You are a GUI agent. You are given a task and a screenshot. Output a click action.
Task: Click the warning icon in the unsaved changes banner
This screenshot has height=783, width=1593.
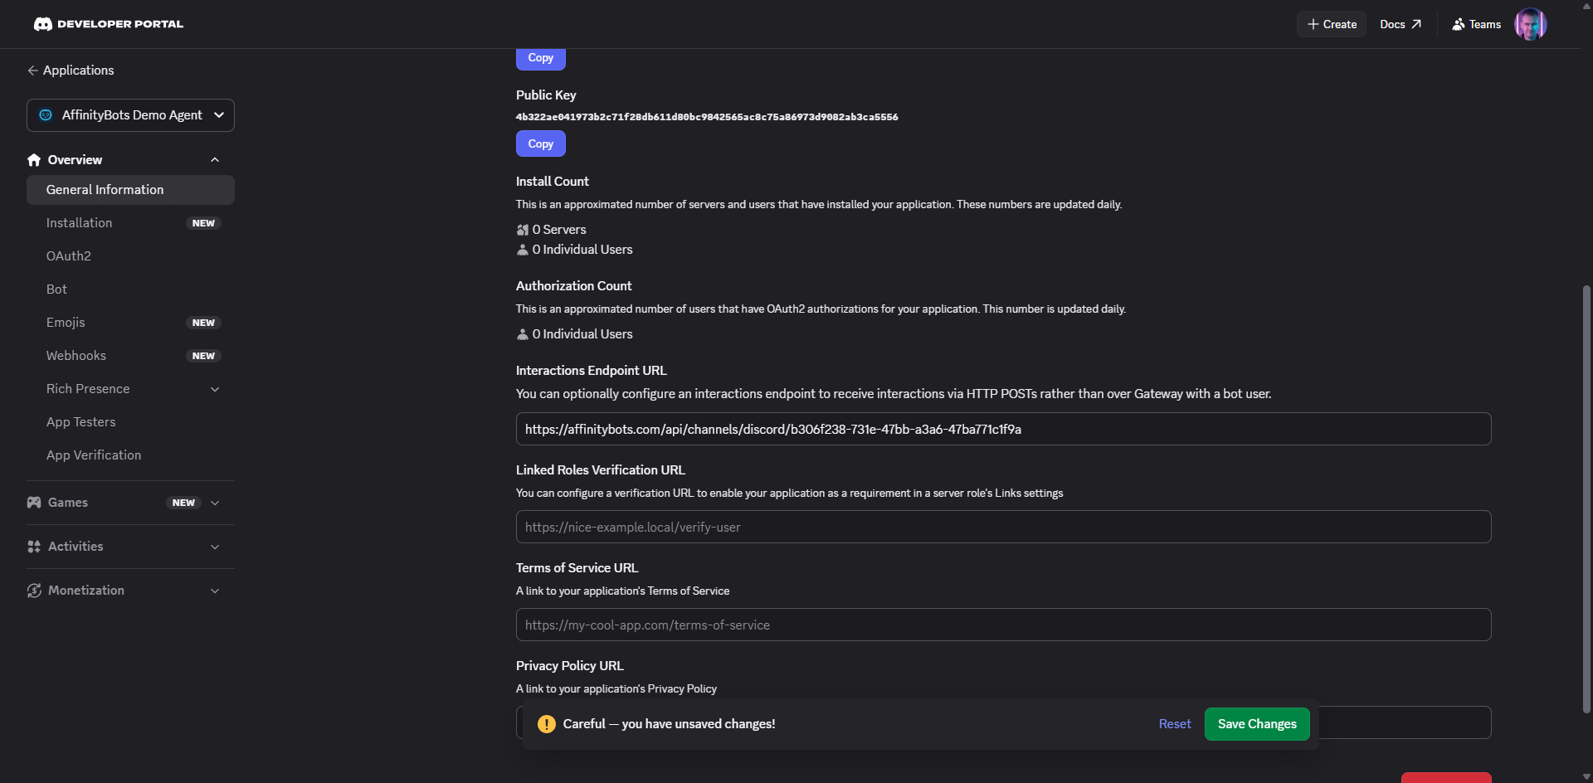pyautogui.click(x=548, y=723)
